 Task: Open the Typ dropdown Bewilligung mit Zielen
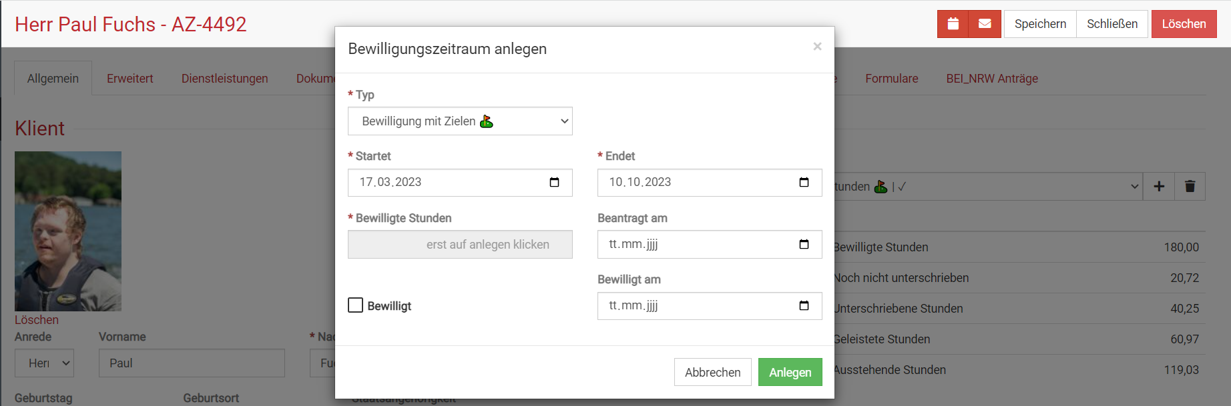pos(460,121)
